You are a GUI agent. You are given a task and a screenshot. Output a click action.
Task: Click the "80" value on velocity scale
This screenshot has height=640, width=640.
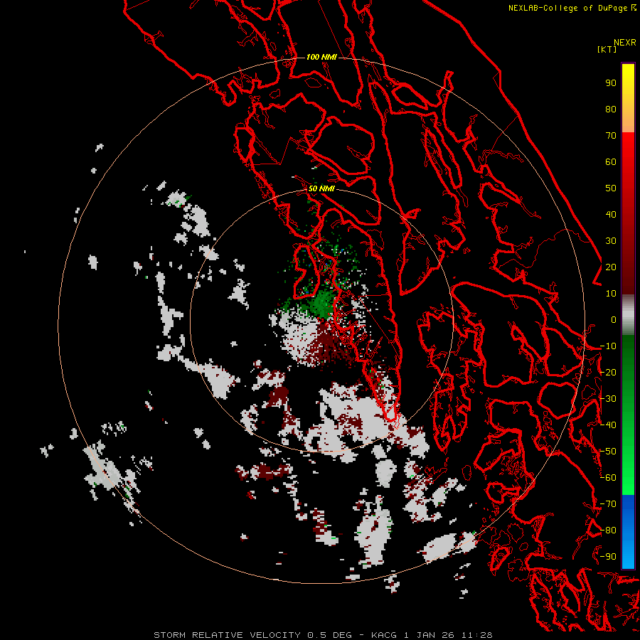pyautogui.click(x=611, y=110)
